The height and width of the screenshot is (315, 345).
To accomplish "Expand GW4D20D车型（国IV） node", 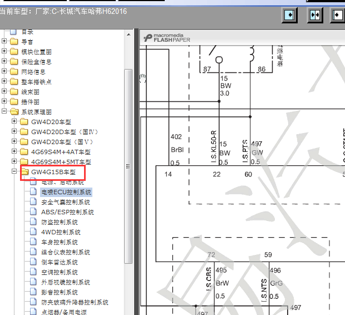I will pyautogui.click(x=14, y=131).
